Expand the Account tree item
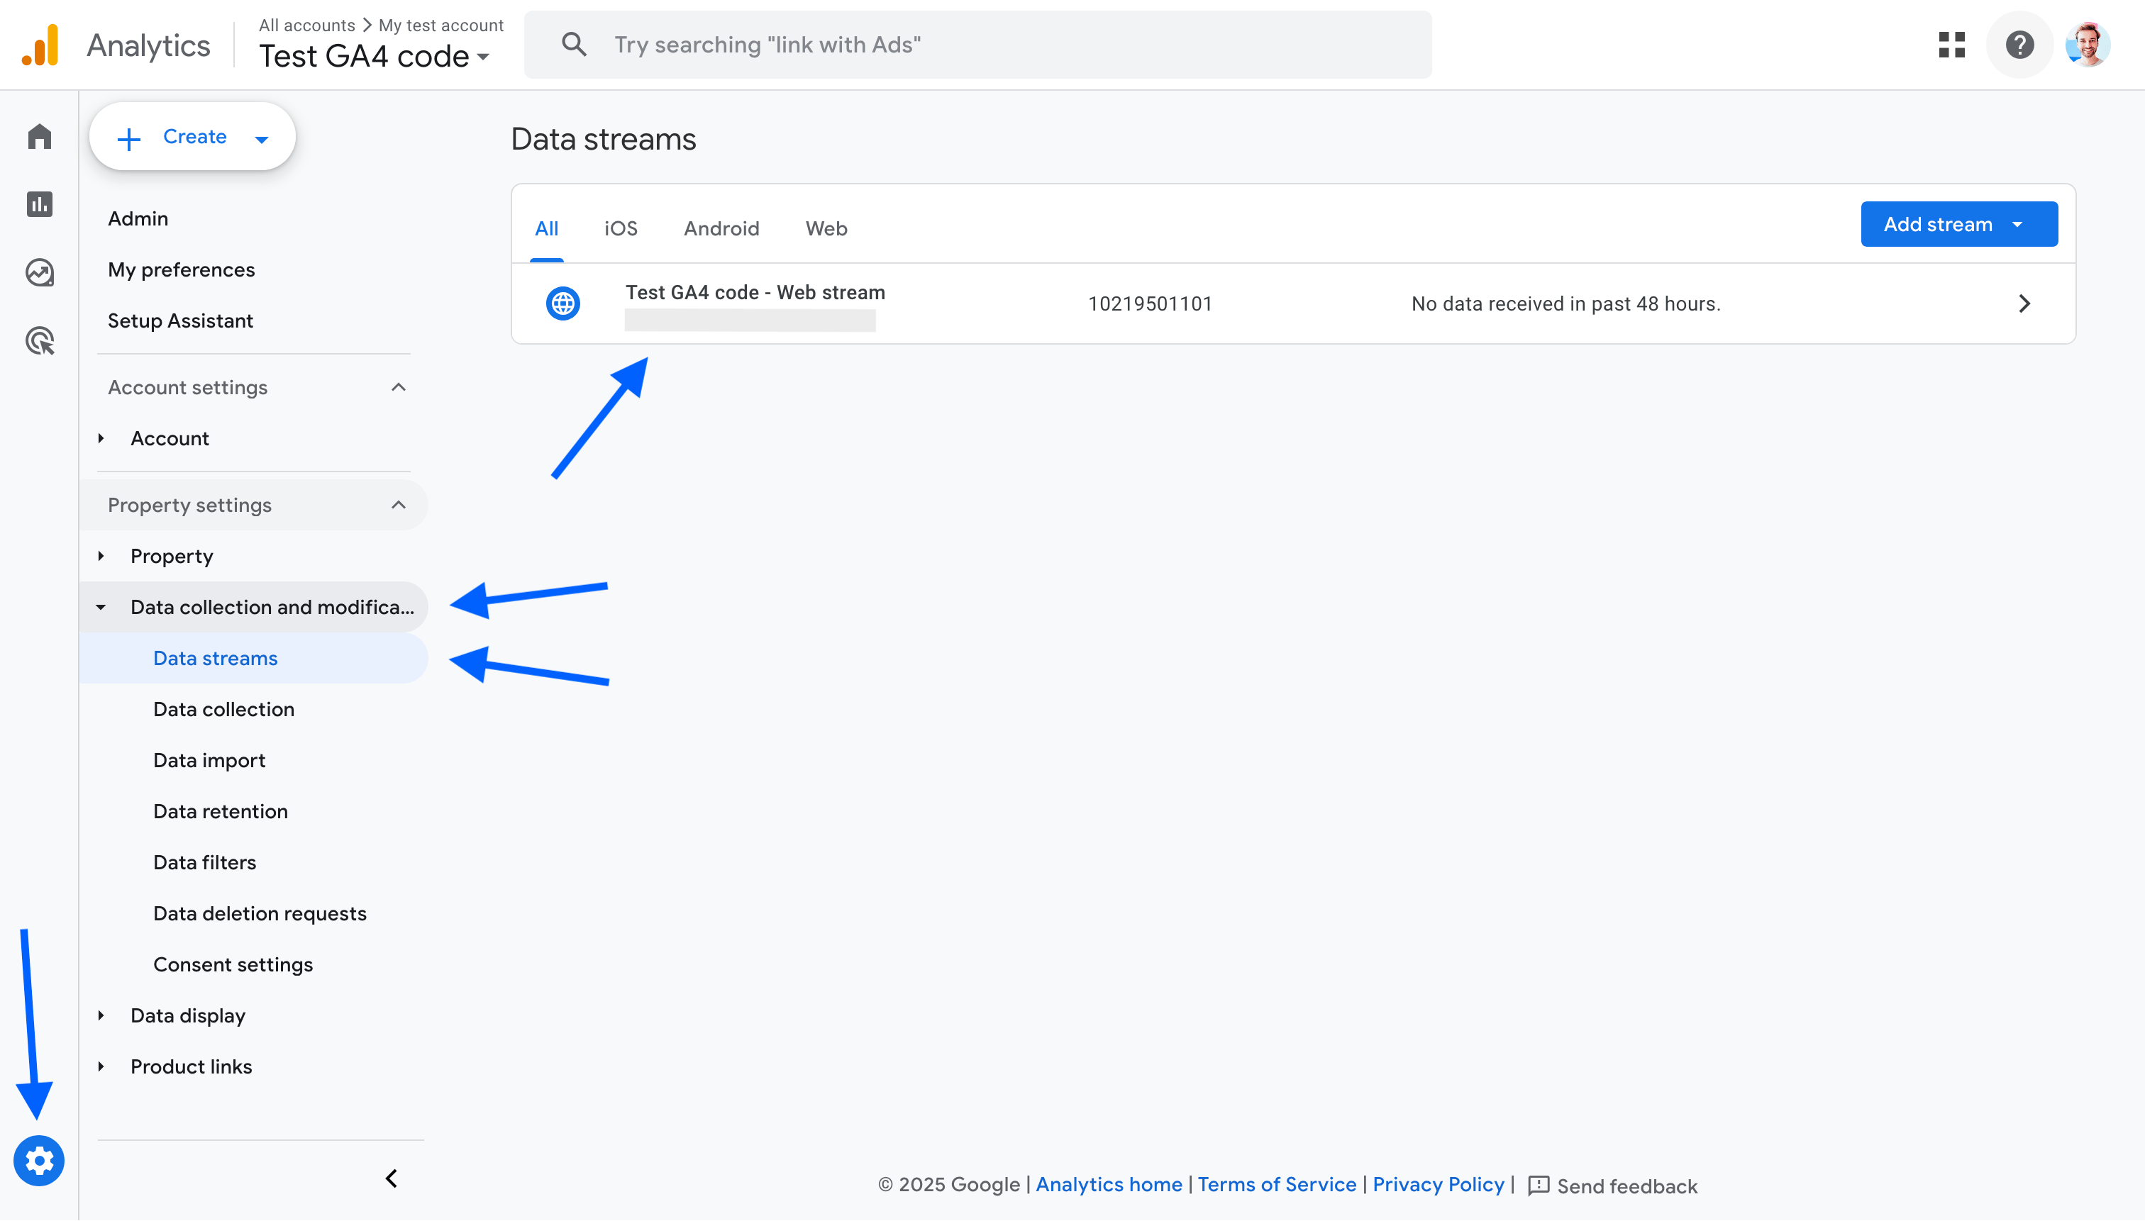Image resolution: width=2145 pixels, height=1221 pixels. coord(101,437)
